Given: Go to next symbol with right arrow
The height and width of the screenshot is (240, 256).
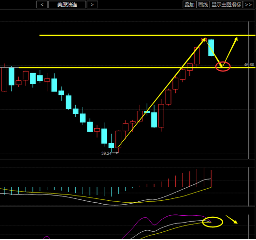Looking at the screenshot, I should coord(92,4).
